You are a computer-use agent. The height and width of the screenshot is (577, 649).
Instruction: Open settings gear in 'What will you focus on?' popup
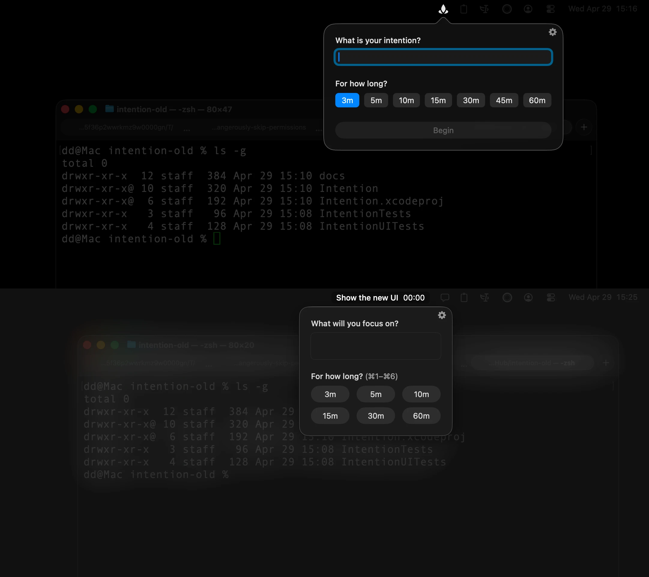click(442, 315)
